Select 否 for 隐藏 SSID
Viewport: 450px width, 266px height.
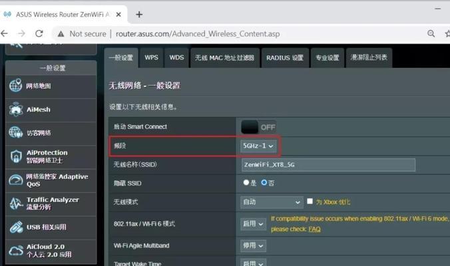point(264,182)
